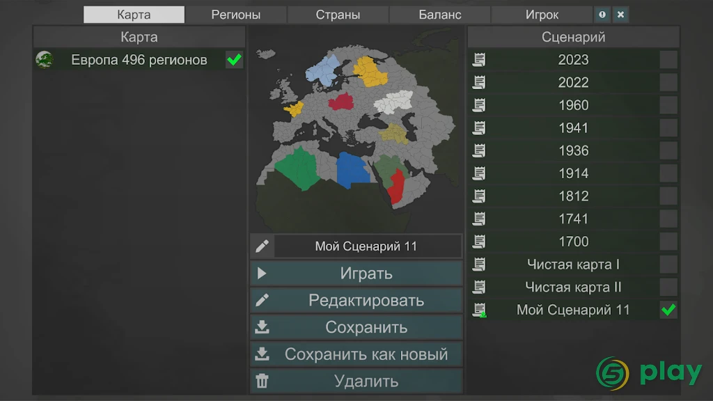The width and height of the screenshot is (713, 401).
Task: Open the Игрок tab
Action: [x=542, y=15]
